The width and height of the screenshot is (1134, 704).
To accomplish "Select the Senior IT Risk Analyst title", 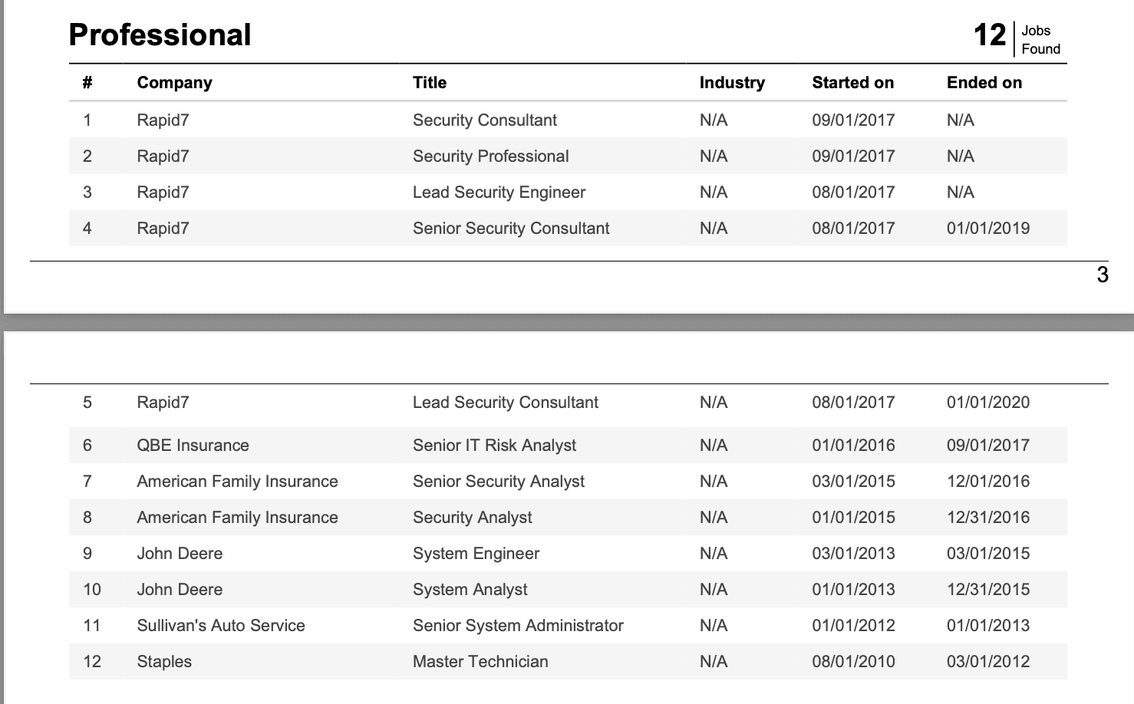I will [x=494, y=446].
